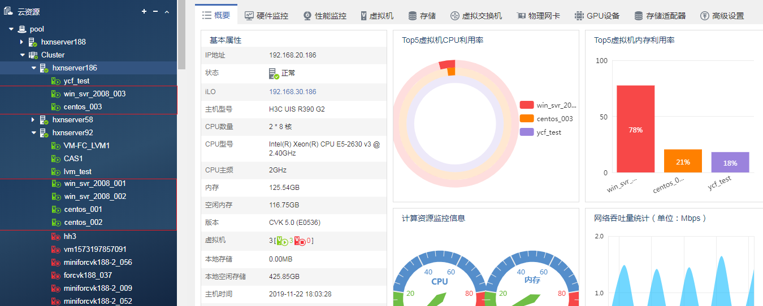This screenshot has height=306, width=763.
Task: Select centos_002 virtual machine
Action: point(84,223)
